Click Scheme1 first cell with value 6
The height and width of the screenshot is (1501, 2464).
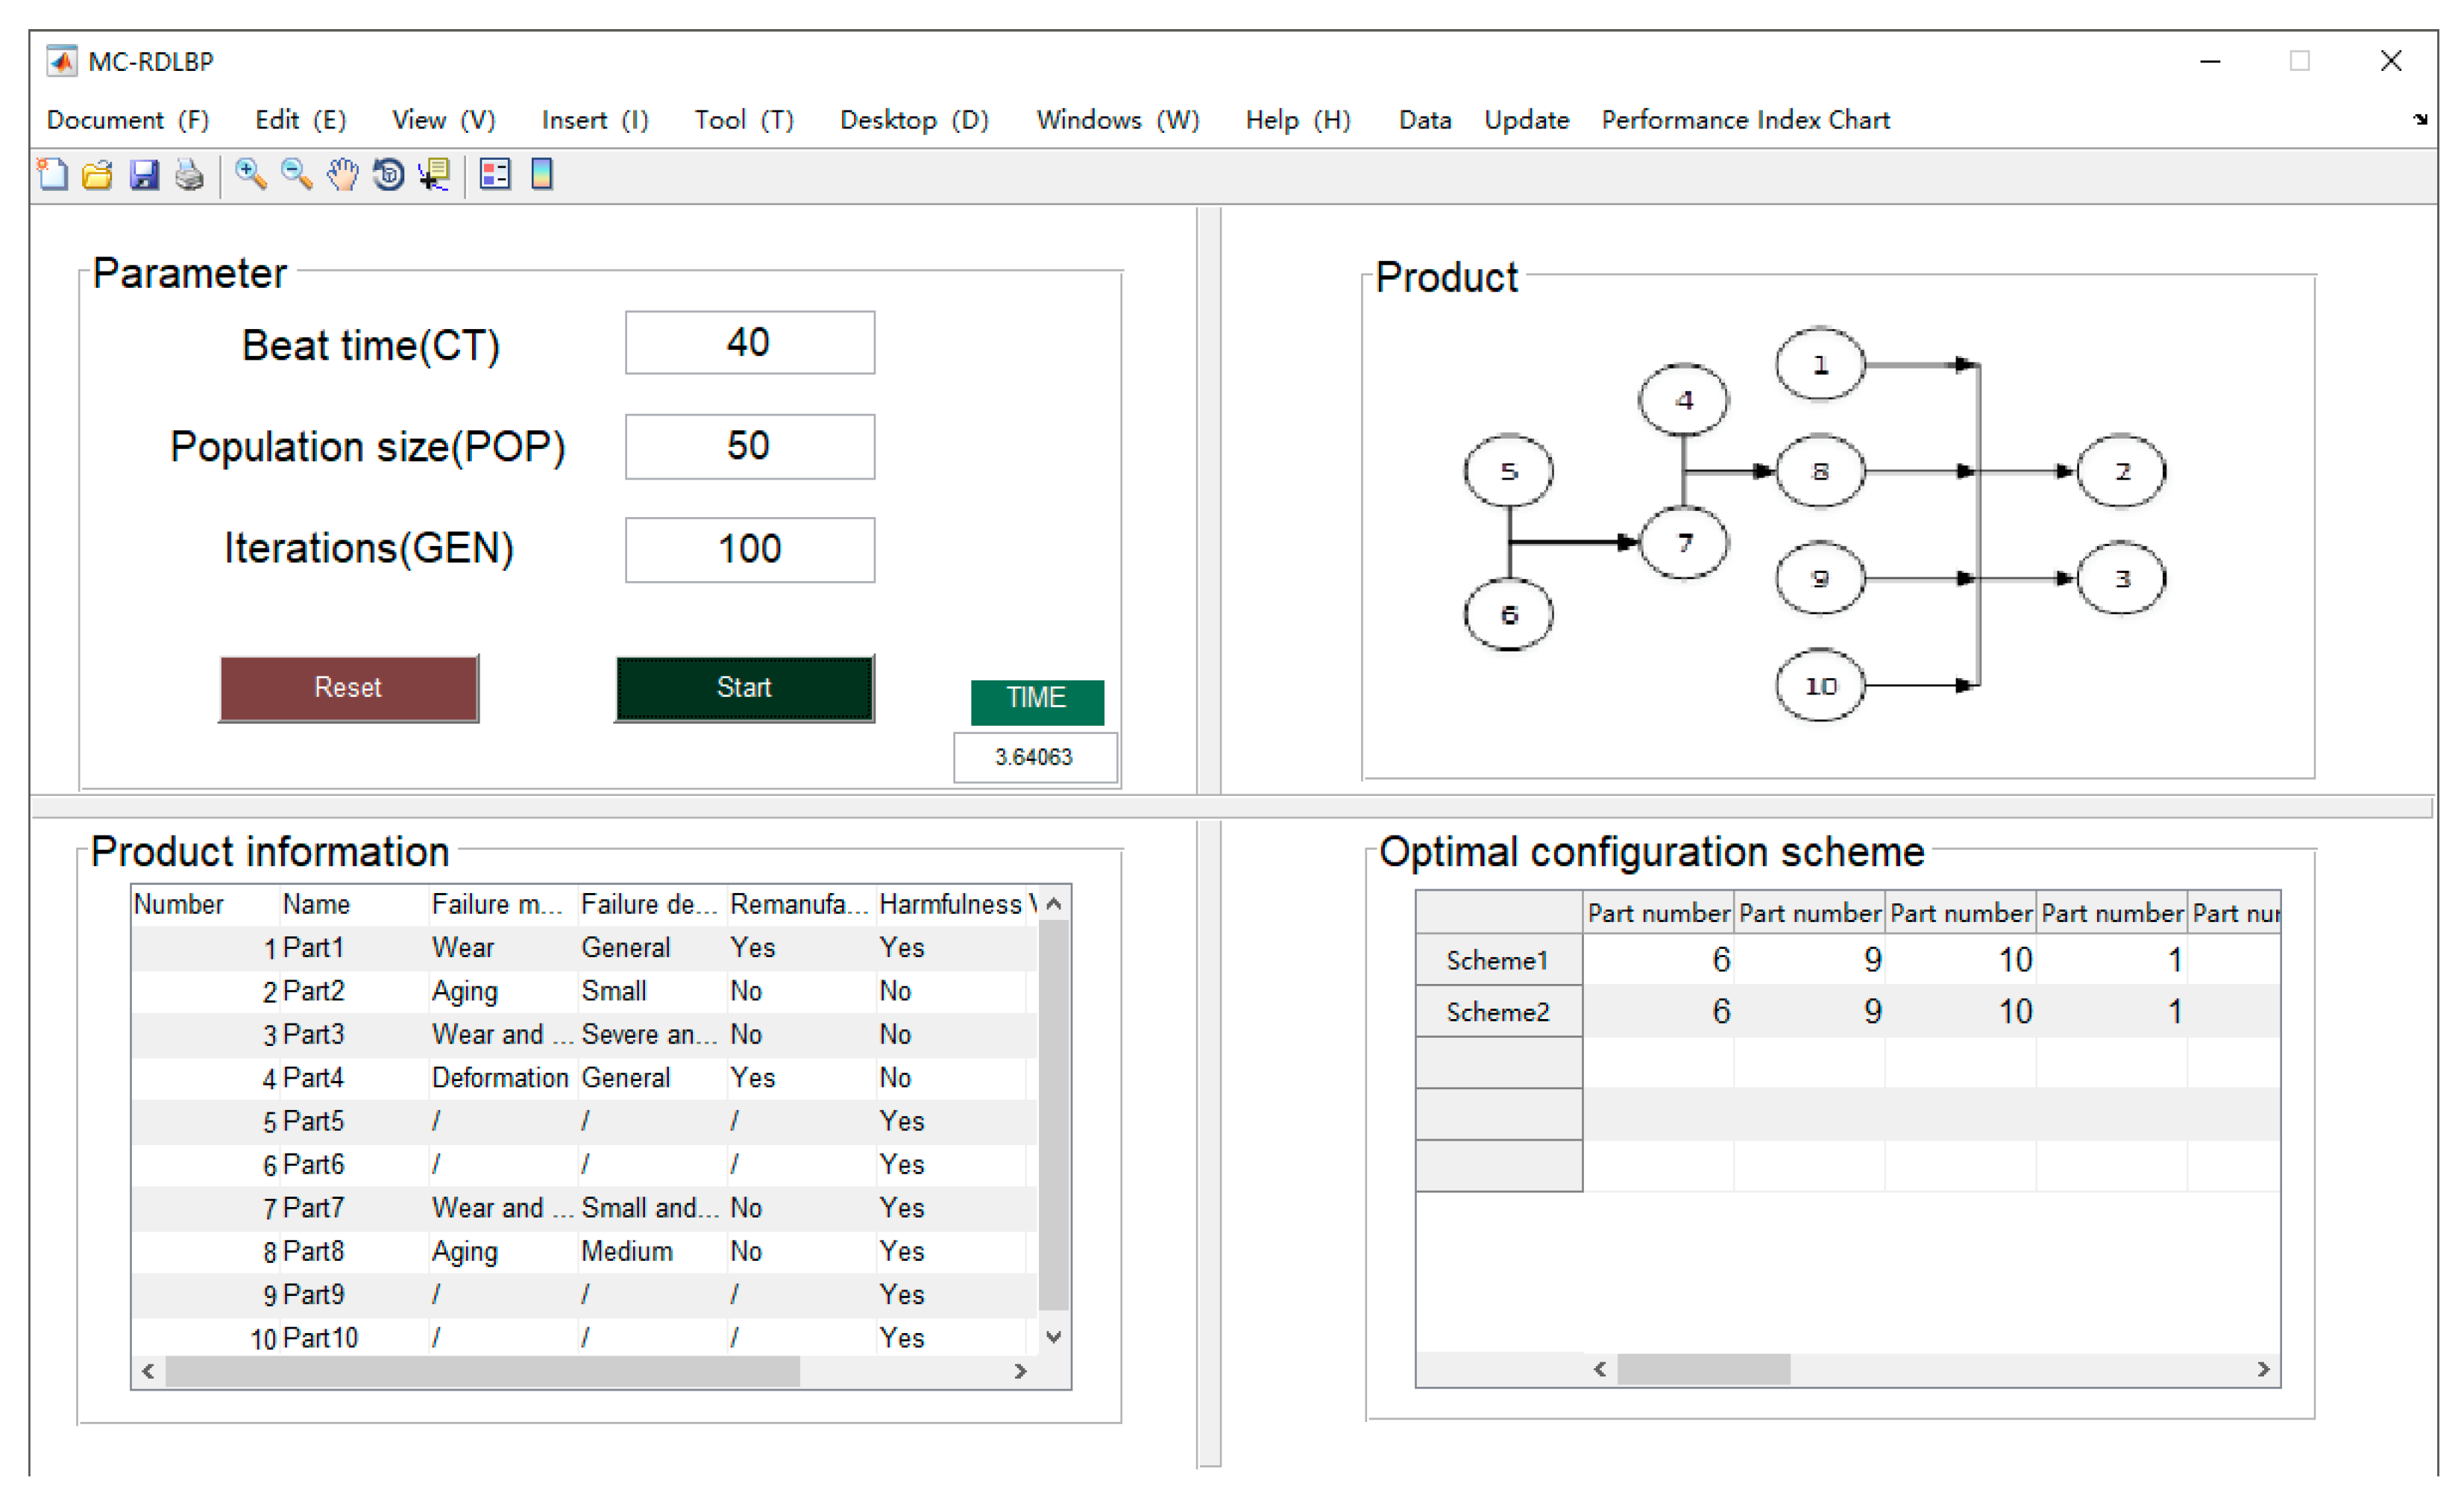pos(1659,959)
